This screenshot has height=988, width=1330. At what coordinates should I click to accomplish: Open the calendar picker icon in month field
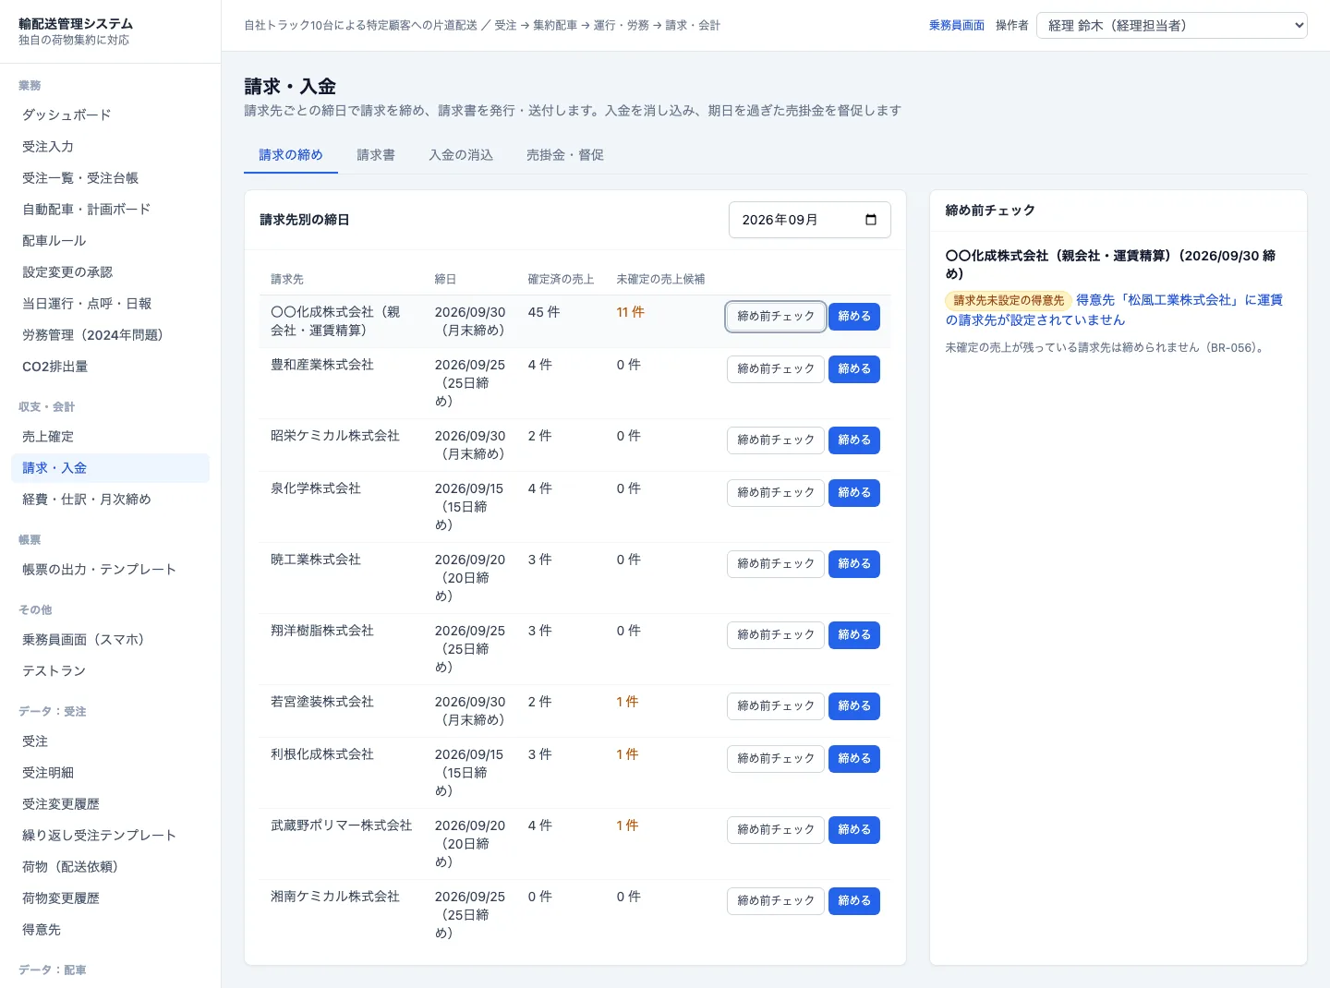(870, 220)
